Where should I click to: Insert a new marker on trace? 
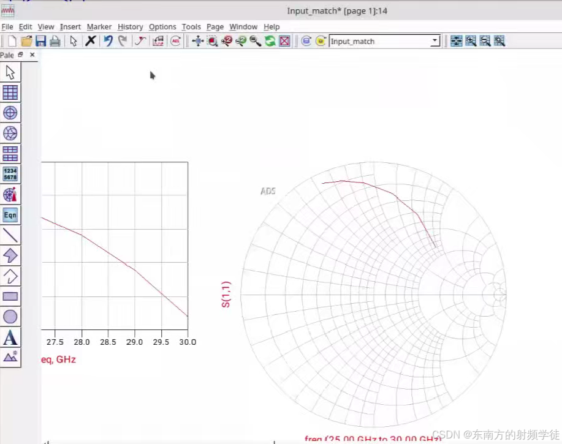click(140, 41)
